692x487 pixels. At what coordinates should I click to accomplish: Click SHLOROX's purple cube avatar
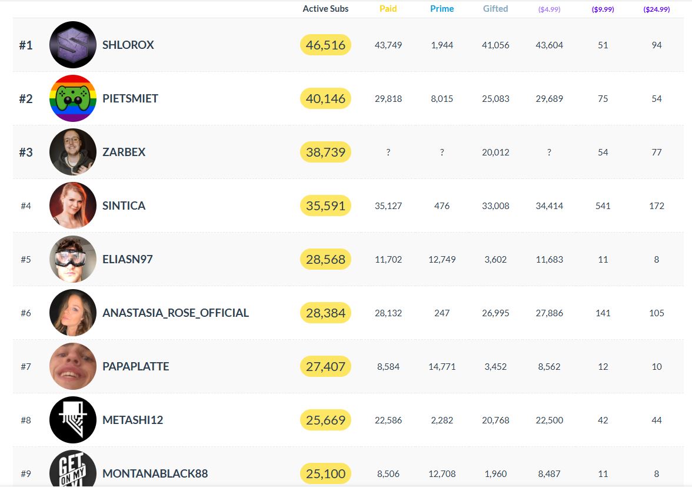pyautogui.click(x=72, y=45)
